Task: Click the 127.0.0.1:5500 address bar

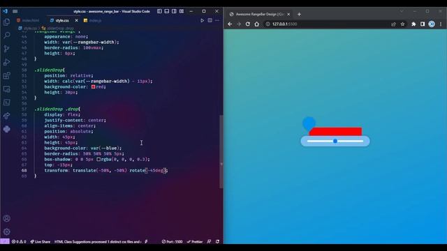Action: pyautogui.click(x=328, y=24)
